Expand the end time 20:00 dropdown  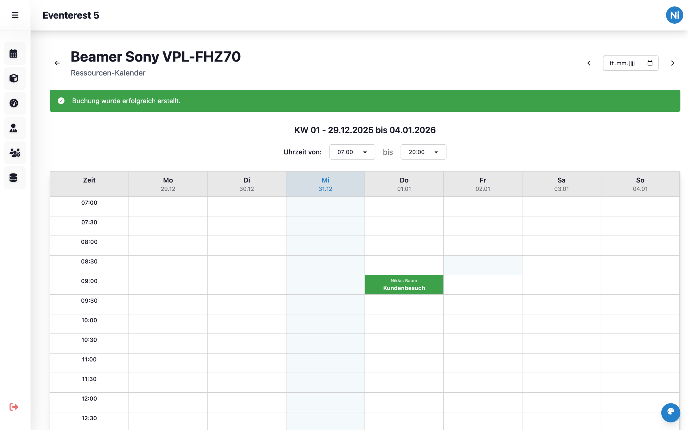423,152
